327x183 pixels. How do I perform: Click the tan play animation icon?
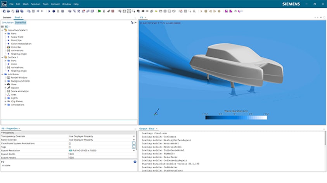(201, 11)
